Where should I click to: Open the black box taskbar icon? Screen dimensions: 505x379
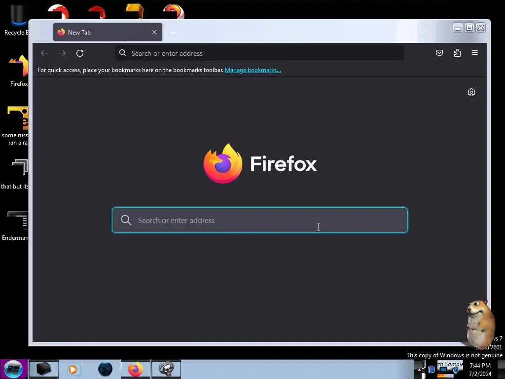pos(44,369)
